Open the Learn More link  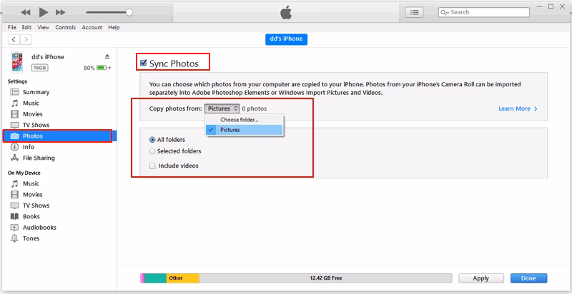(x=518, y=108)
